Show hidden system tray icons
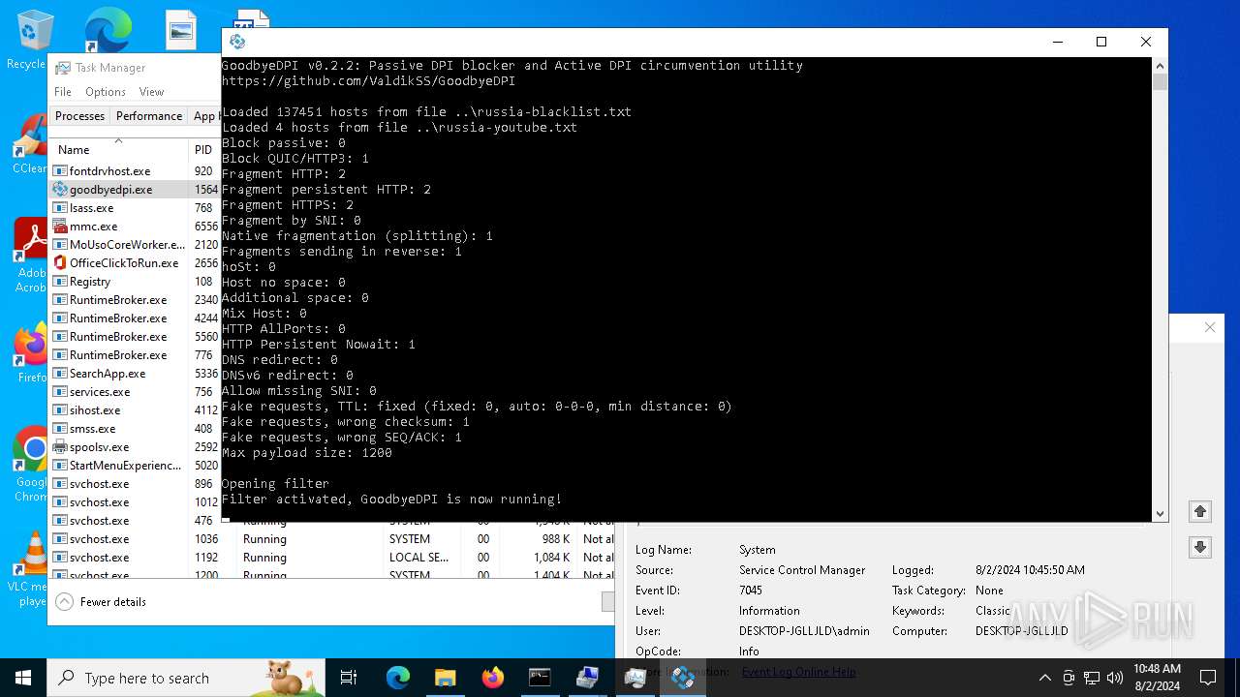1240x697 pixels. (1044, 678)
